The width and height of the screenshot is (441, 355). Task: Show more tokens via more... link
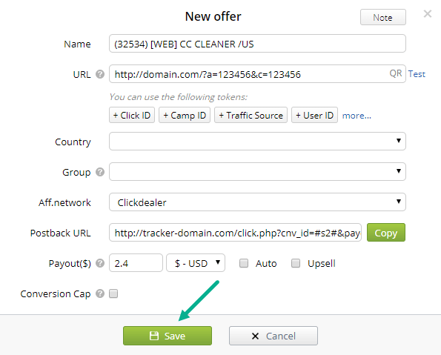(x=357, y=116)
